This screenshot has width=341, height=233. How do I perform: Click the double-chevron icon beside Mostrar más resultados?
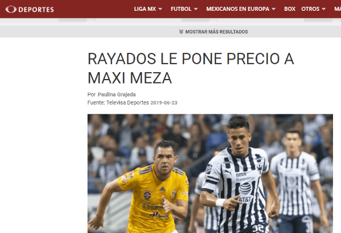(181, 32)
